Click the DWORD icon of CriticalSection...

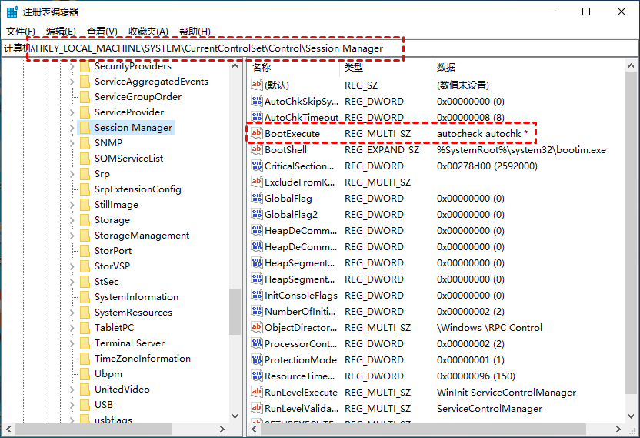[256, 166]
